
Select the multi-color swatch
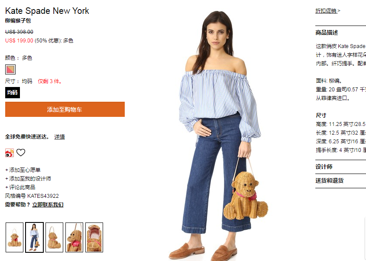[x=10, y=70]
